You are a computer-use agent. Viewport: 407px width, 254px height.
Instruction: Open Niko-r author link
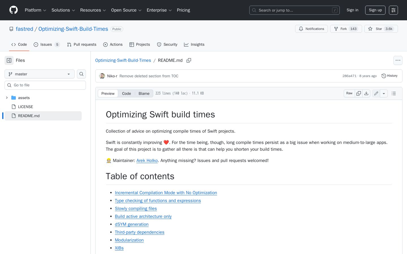[112, 76]
